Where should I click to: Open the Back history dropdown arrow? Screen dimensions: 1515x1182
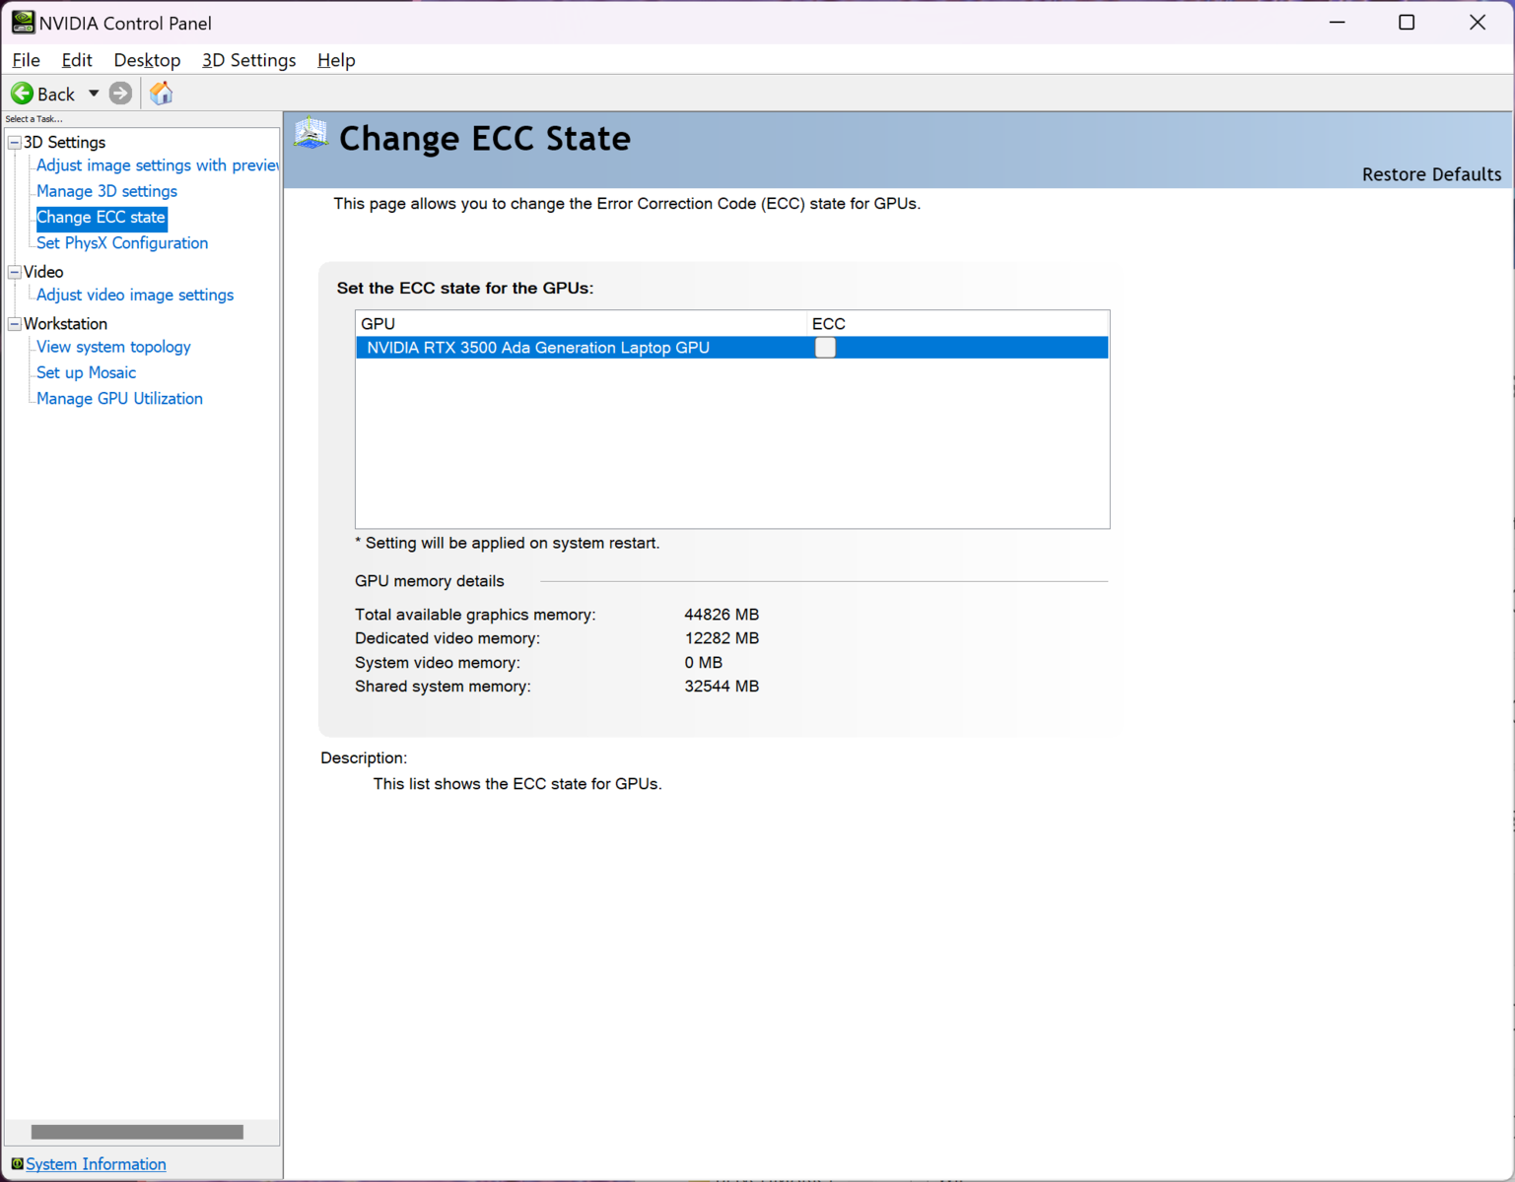(94, 94)
